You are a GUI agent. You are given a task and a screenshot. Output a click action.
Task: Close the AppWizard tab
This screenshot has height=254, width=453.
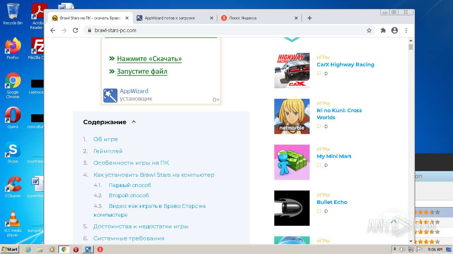212,18
